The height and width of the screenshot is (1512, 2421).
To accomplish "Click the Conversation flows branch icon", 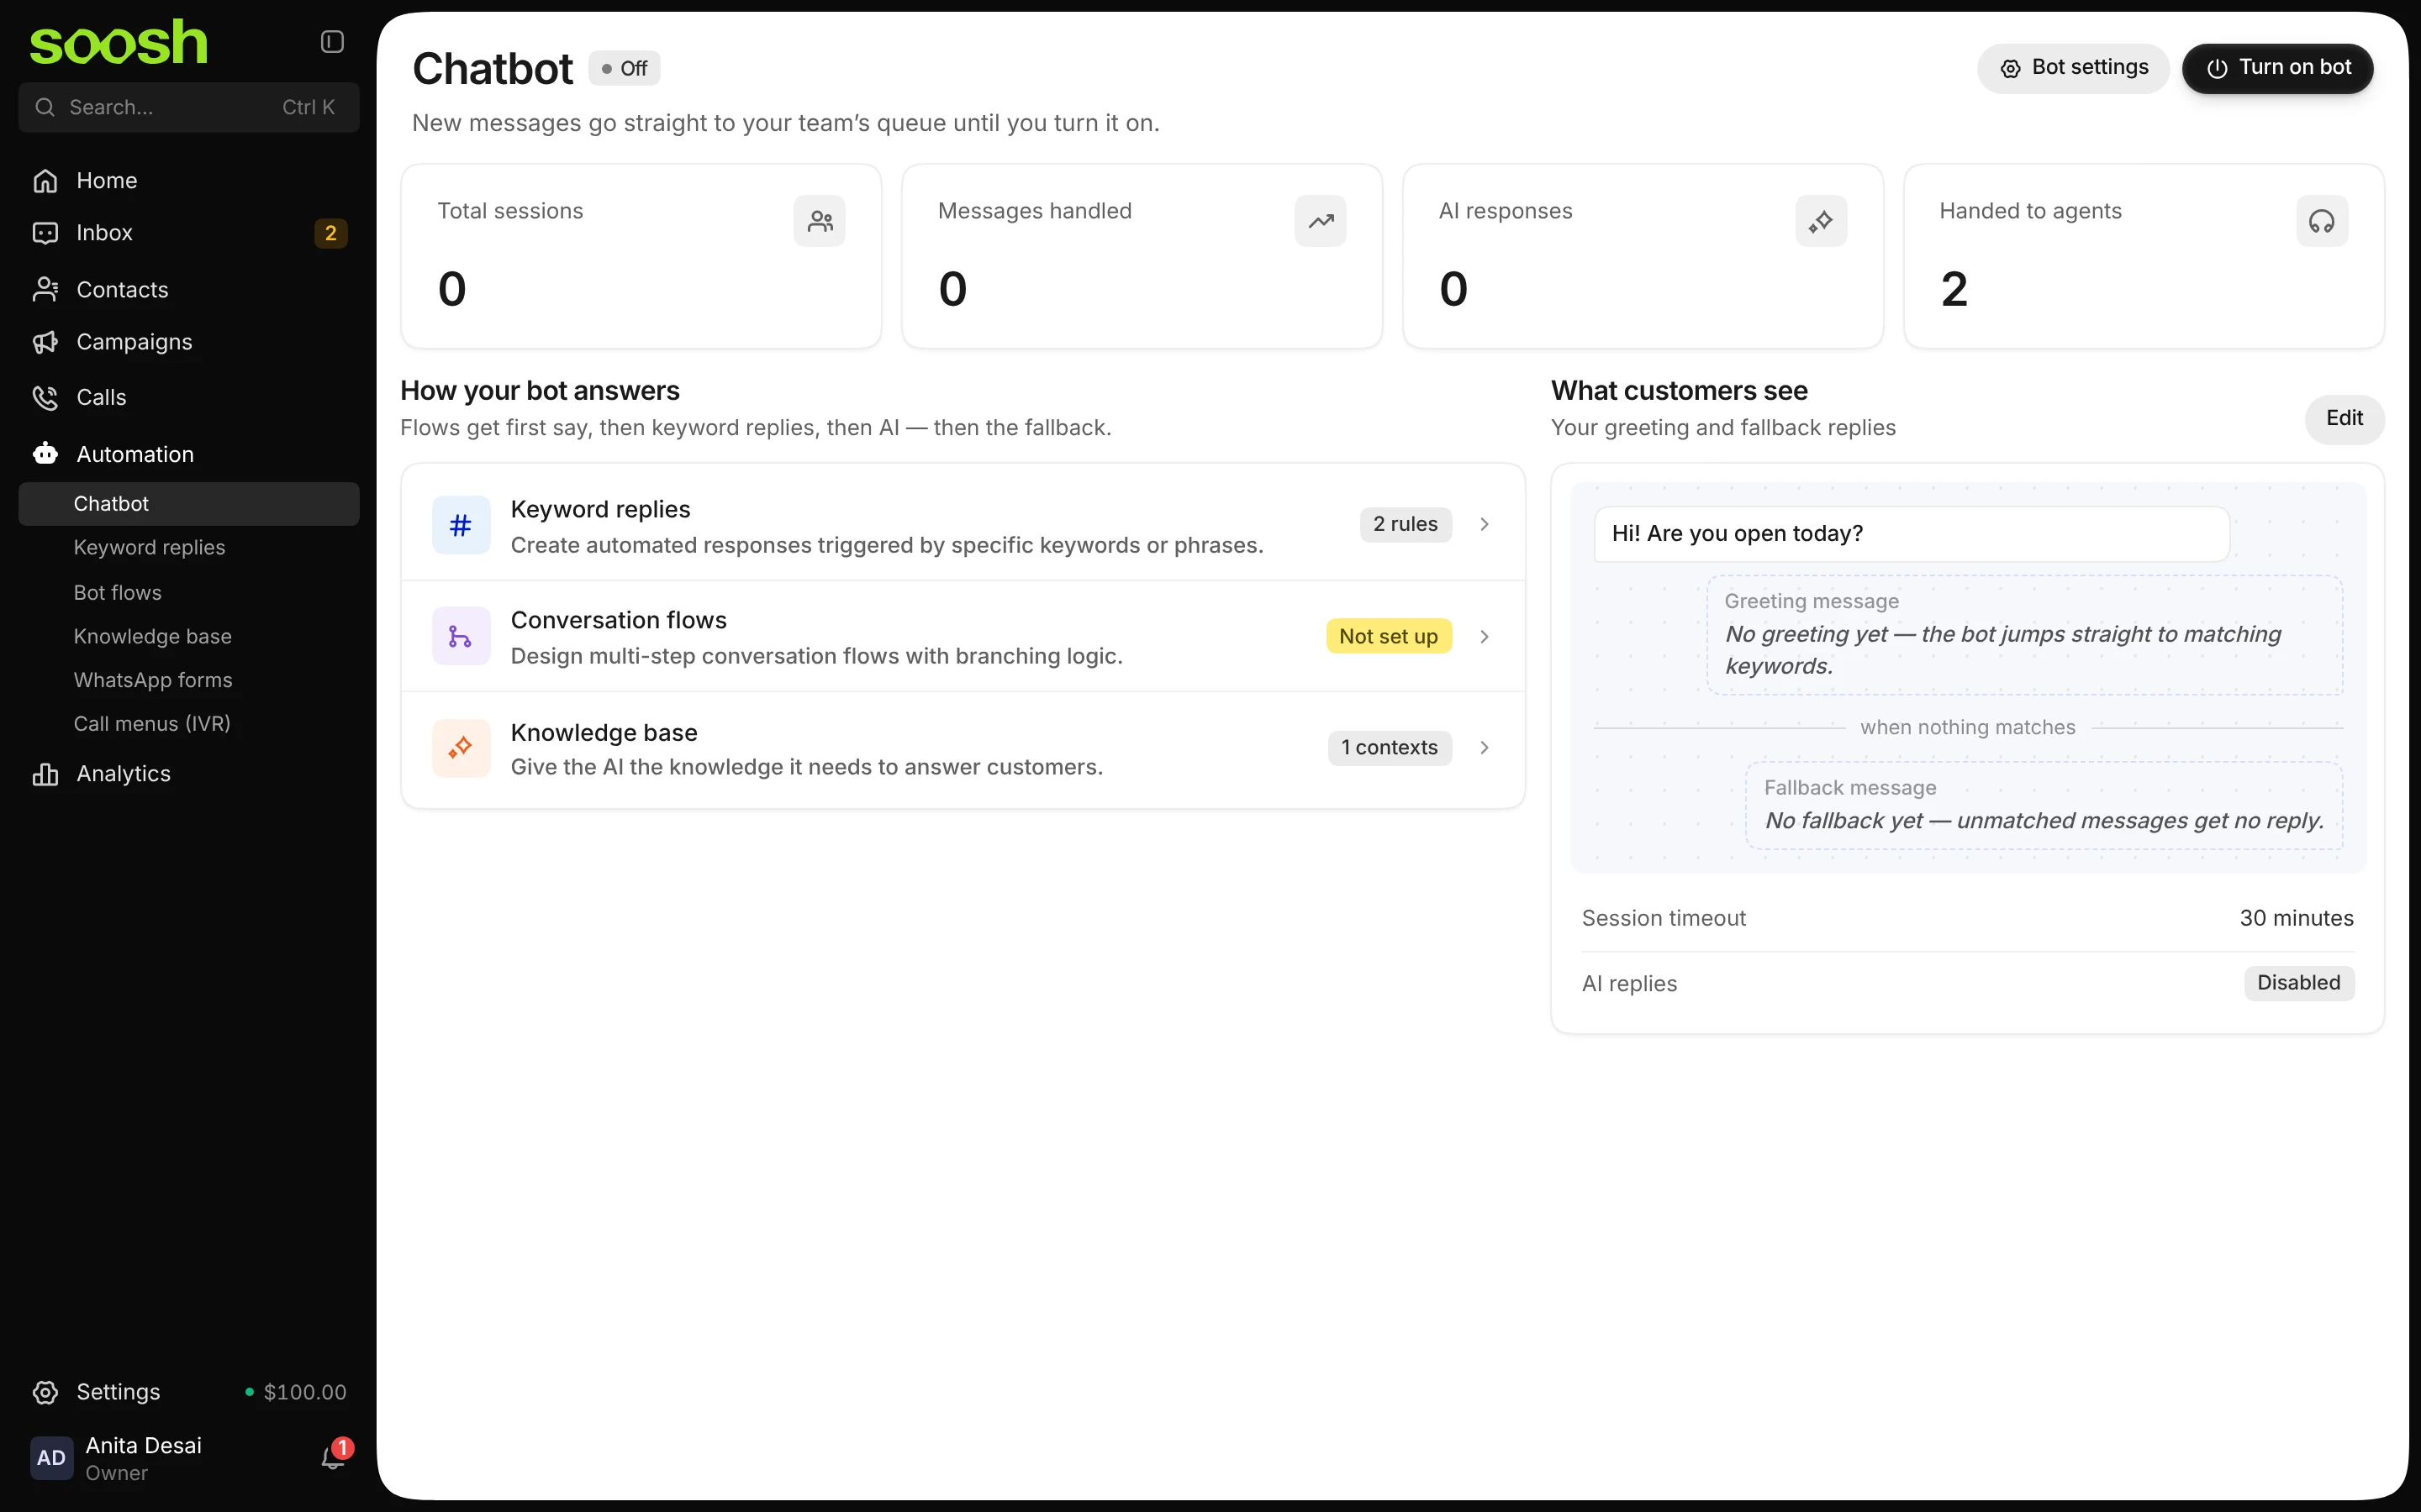I will pos(462,636).
